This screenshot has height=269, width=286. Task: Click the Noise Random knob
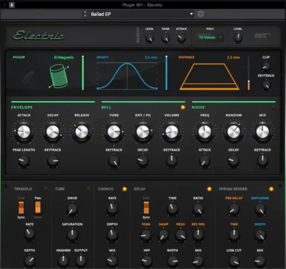pyautogui.click(x=233, y=132)
